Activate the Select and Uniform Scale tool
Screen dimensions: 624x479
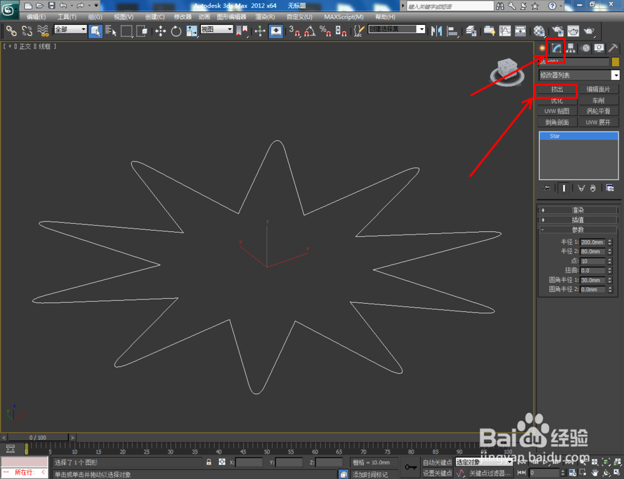[192, 31]
